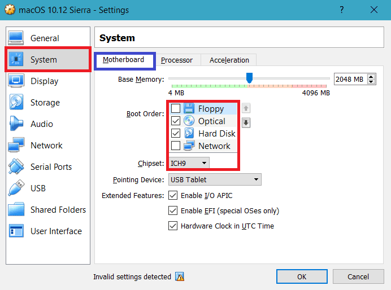Viewport: 391px width, 290px height.
Task: Toggle Hardware Clock in UTC Time
Action: [x=173, y=226]
